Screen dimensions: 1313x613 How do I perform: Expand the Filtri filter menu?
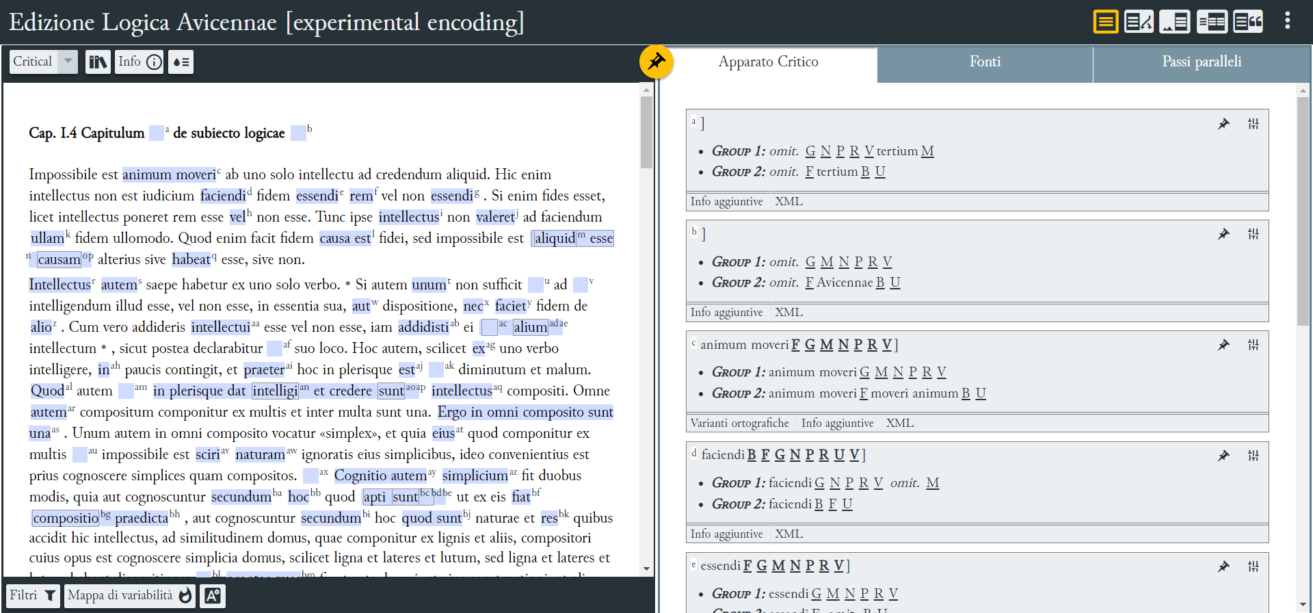32,596
